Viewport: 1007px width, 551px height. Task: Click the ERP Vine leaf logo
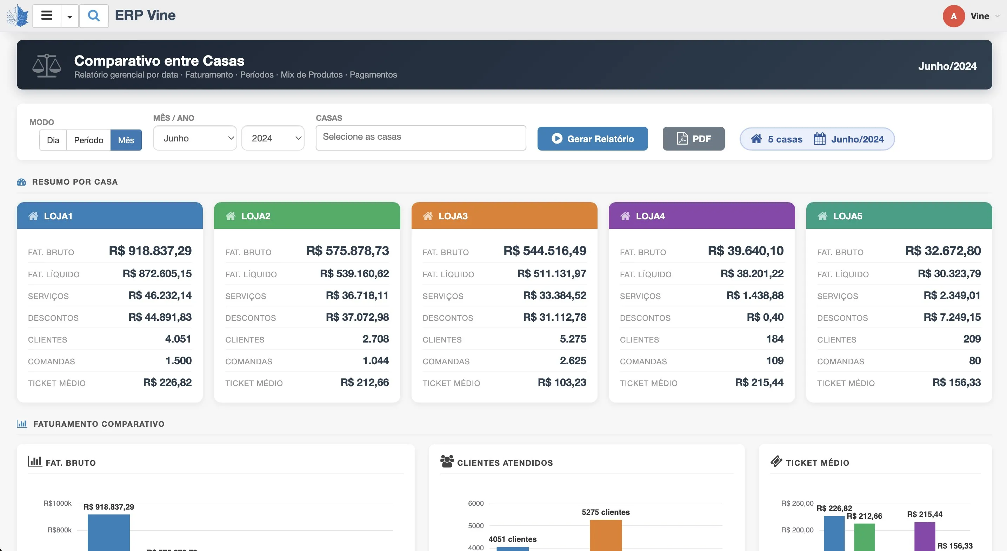(x=18, y=16)
